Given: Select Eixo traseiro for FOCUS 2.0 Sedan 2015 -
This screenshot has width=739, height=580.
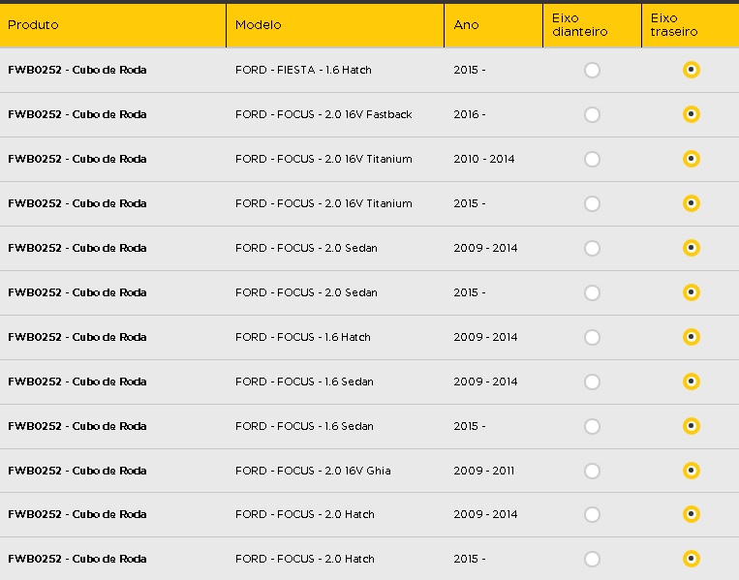Looking at the screenshot, I should tap(691, 292).
